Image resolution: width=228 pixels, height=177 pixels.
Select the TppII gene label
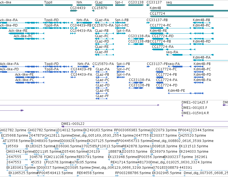tap(48, 2)
